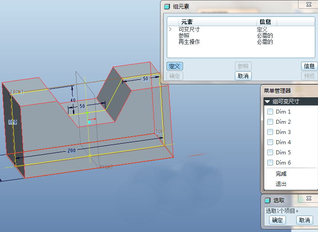Enable the Dim 3 checkbox
This screenshot has width=318, height=232.
pos(270,132)
